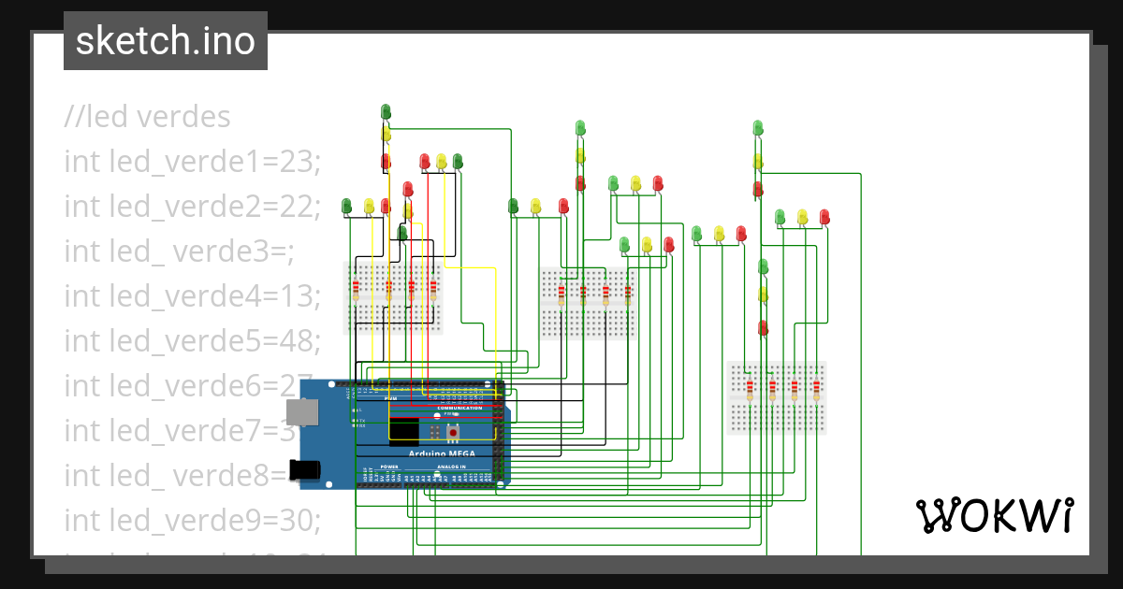Image resolution: width=1123 pixels, height=589 pixels.
Task: Click a yellow LED above the right breadboard
Action: coord(801,215)
